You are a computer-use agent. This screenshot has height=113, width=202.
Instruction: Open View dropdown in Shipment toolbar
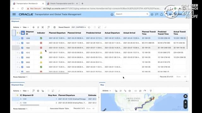click(x=26, y=27)
